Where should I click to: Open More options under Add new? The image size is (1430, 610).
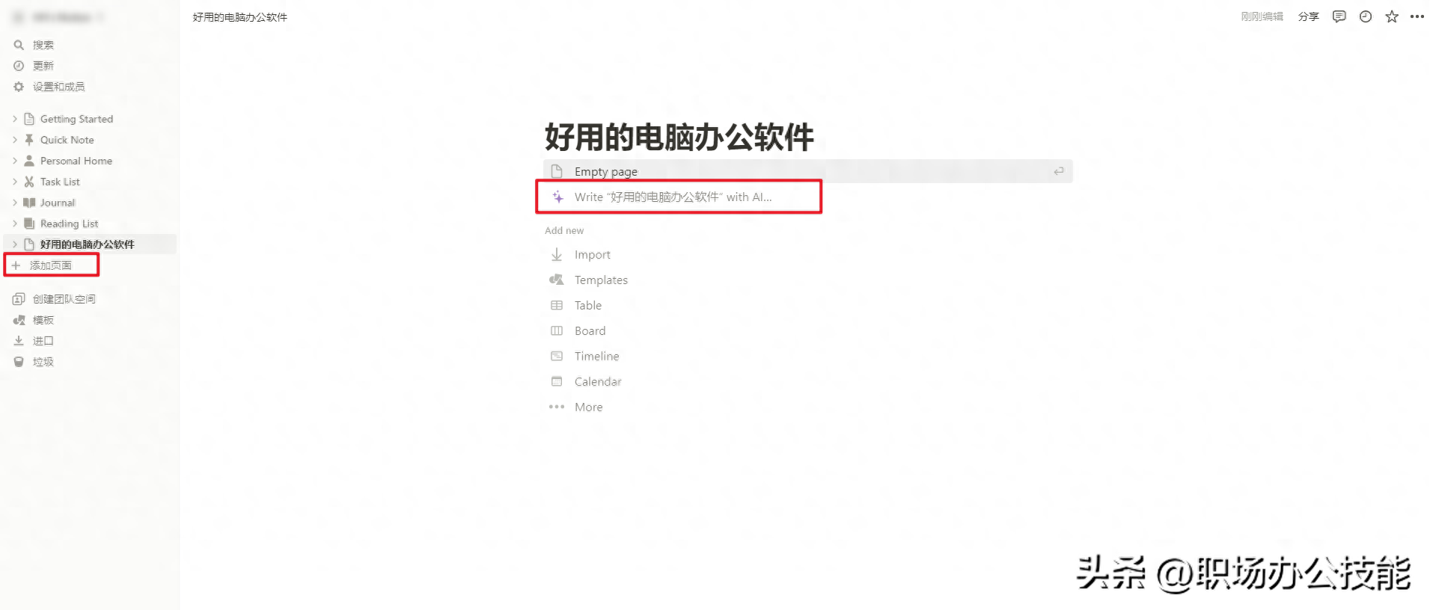point(588,407)
